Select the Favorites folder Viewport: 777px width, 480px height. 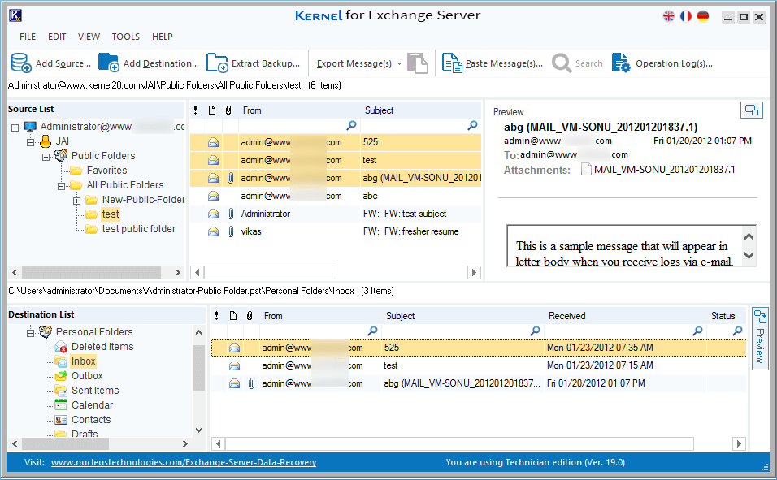[106, 171]
